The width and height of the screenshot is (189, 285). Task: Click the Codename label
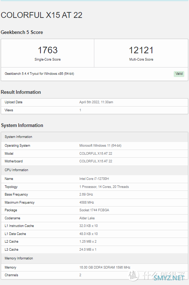tap(12, 218)
